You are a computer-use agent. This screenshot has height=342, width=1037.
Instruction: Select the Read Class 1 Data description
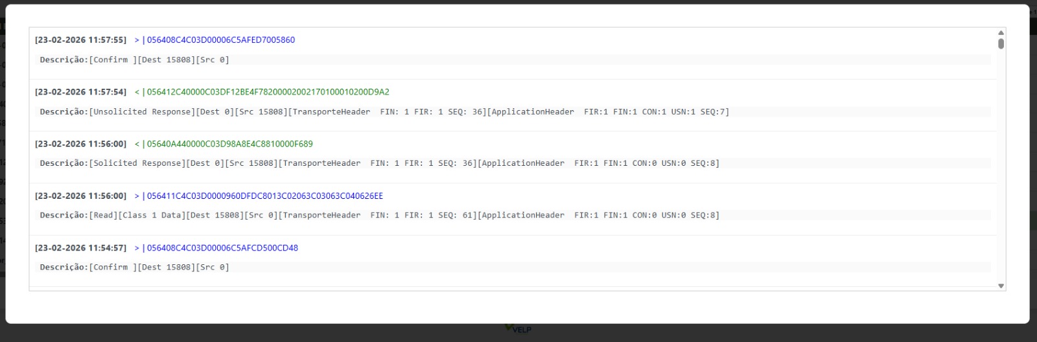pos(379,215)
